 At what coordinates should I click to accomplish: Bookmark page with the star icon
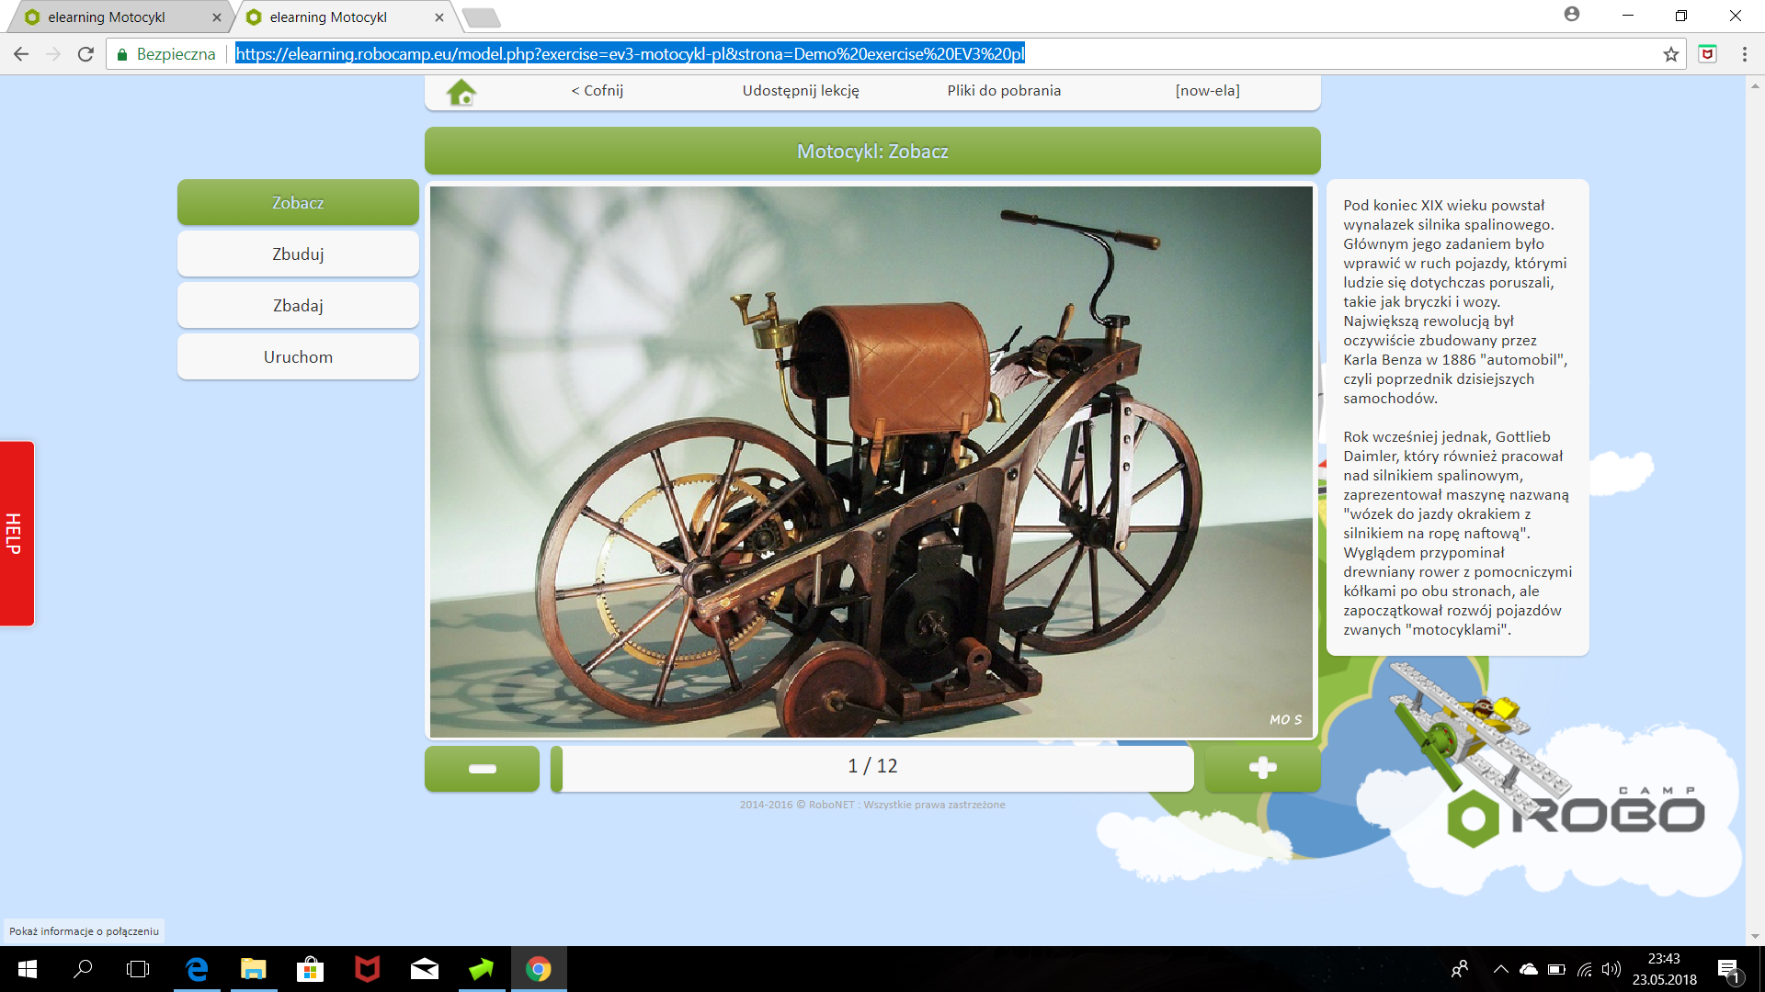click(x=1670, y=54)
